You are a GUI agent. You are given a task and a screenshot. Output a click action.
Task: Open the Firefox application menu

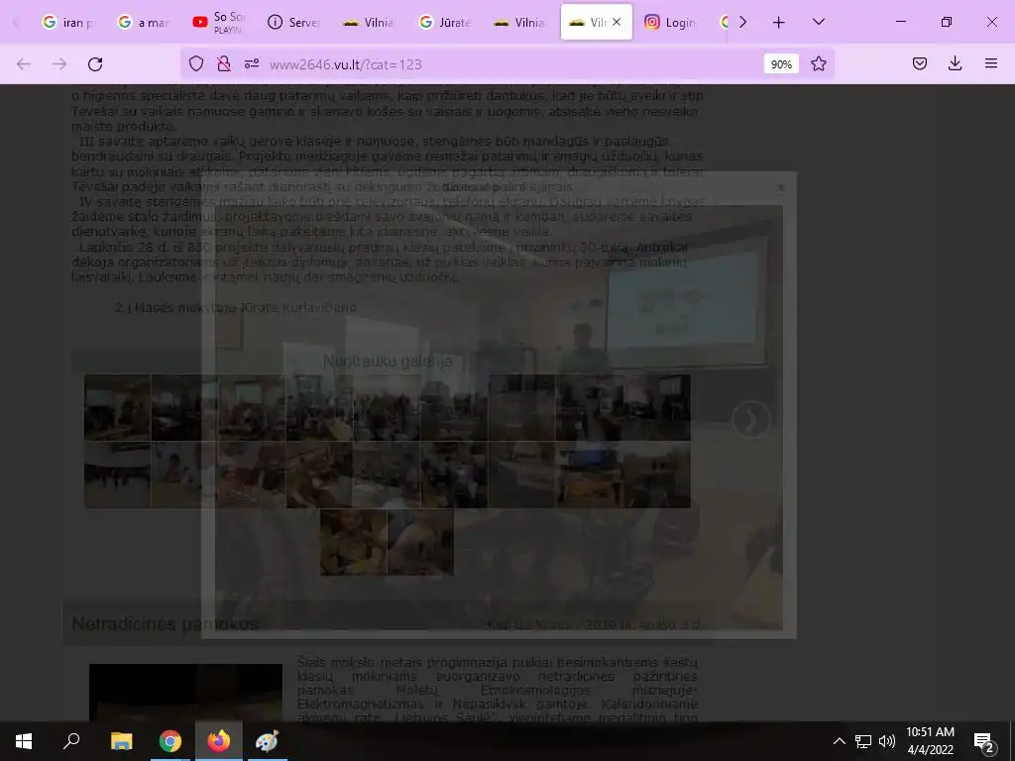pyautogui.click(x=991, y=63)
